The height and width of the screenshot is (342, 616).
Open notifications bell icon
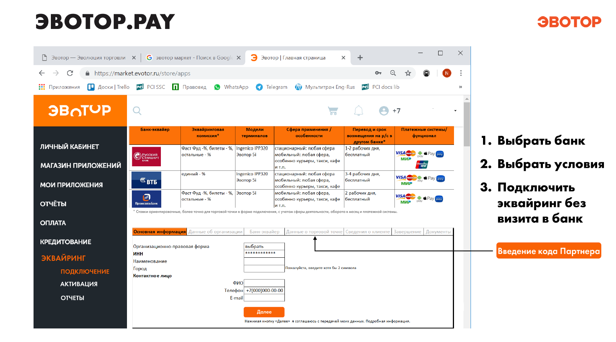[359, 111]
